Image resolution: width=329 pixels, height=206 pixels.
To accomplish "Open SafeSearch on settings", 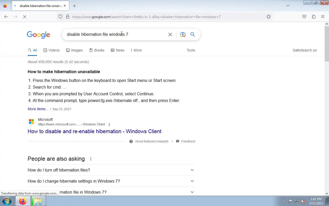I will pos(305,50).
